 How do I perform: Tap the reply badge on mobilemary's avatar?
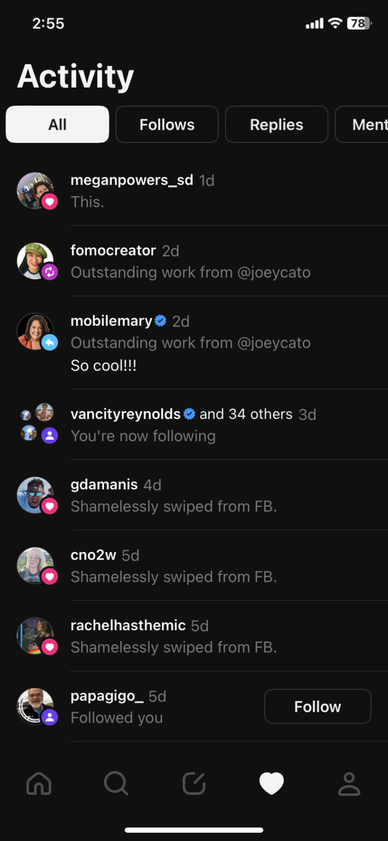click(50, 343)
